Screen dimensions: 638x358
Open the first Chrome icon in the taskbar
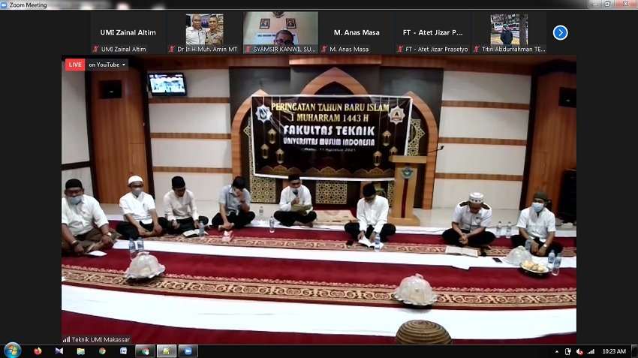click(x=102, y=351)
